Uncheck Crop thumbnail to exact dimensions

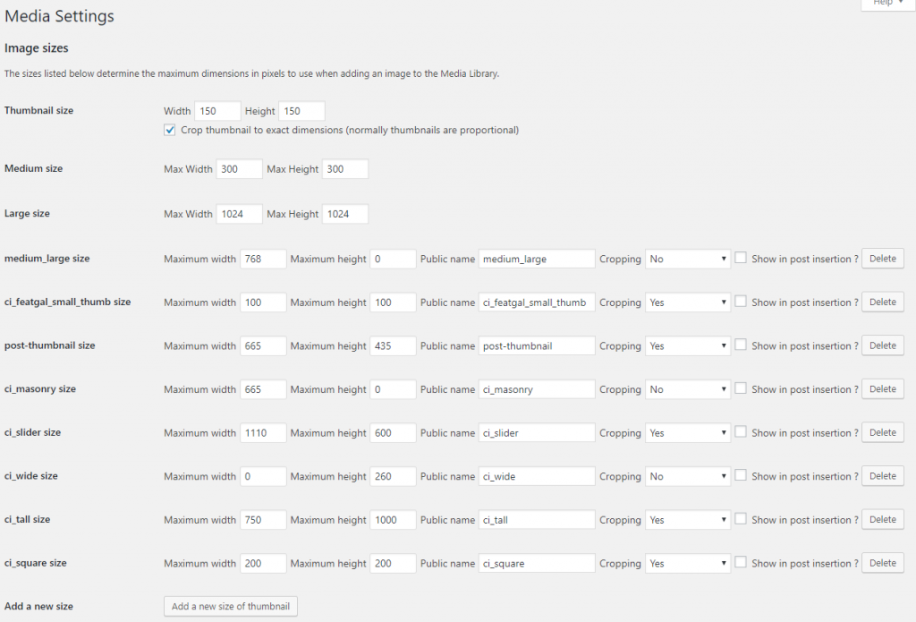tap(169, 129)
